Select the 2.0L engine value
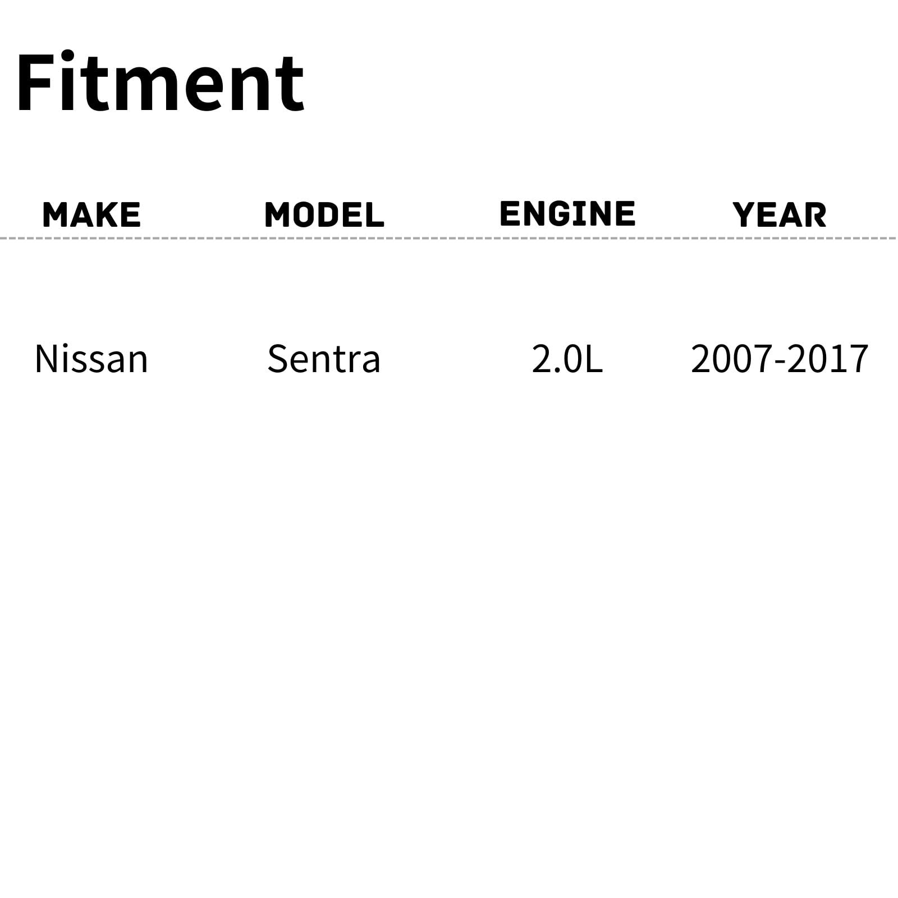The height and width of the screenshot is (898, 898). click(567, 359)
